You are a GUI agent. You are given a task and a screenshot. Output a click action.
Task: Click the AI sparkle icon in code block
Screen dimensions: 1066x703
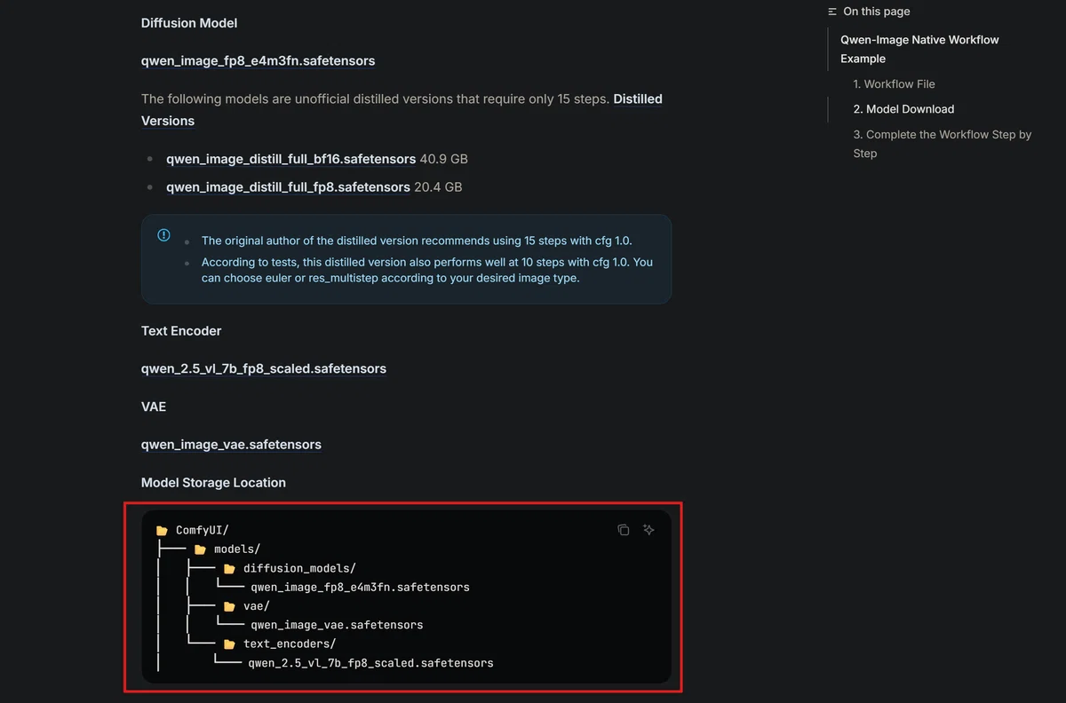(x=648, y=530)
